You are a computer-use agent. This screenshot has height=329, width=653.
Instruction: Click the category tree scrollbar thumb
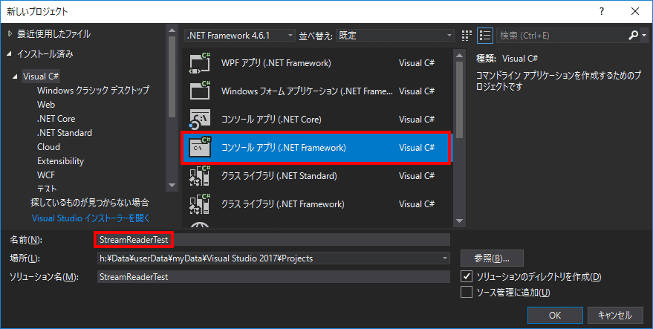pyautogui.click(x=172, y=77)
